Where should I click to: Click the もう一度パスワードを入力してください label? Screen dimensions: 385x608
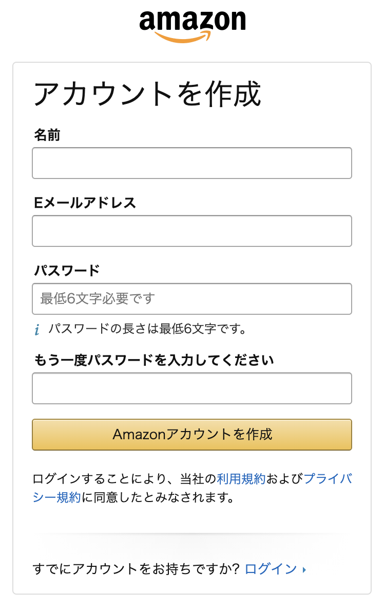153,360
